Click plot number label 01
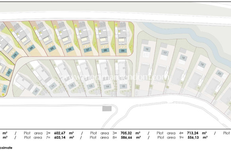This screenshot has height=154, width=231. click(4, 89)
